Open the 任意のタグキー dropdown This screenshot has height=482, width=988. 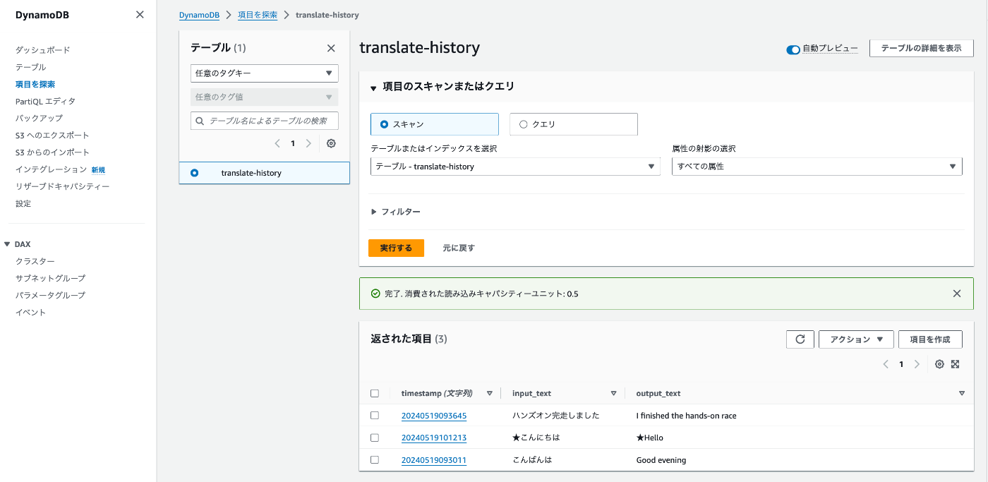pos(265,73)
